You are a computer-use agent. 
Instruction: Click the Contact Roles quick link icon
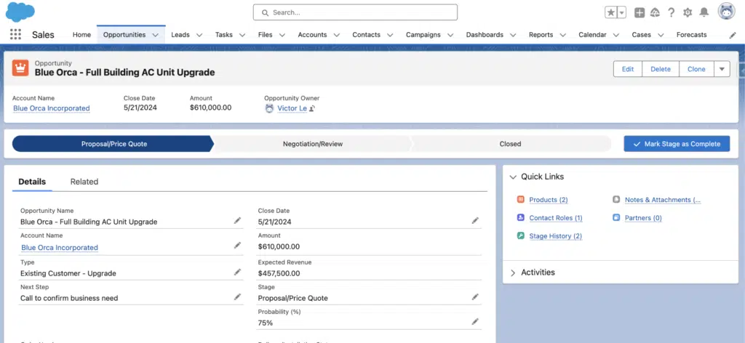pos(521,217)
